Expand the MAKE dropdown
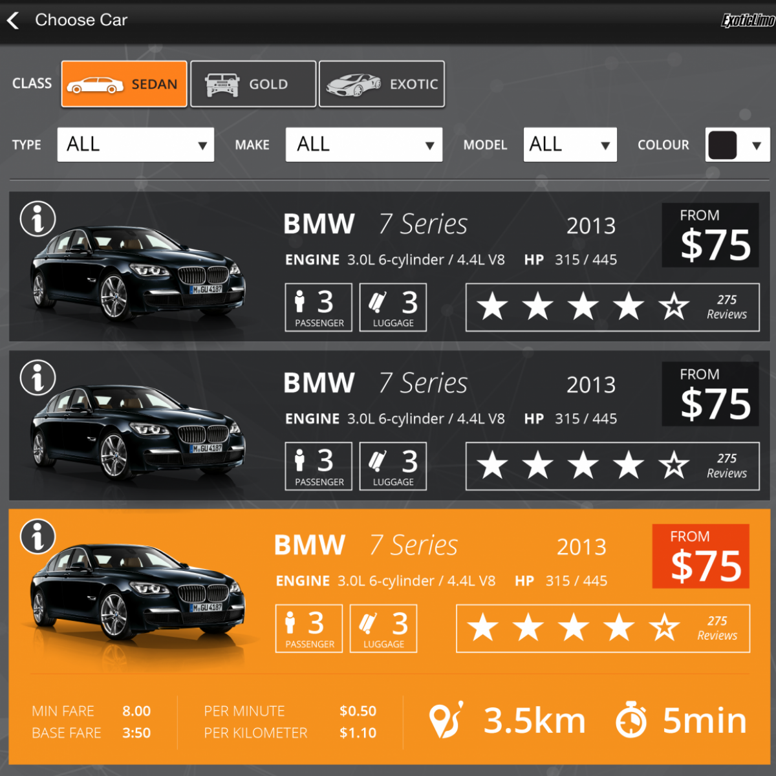The width and height of the screenshot is (776, 776). tap(363, 144)
